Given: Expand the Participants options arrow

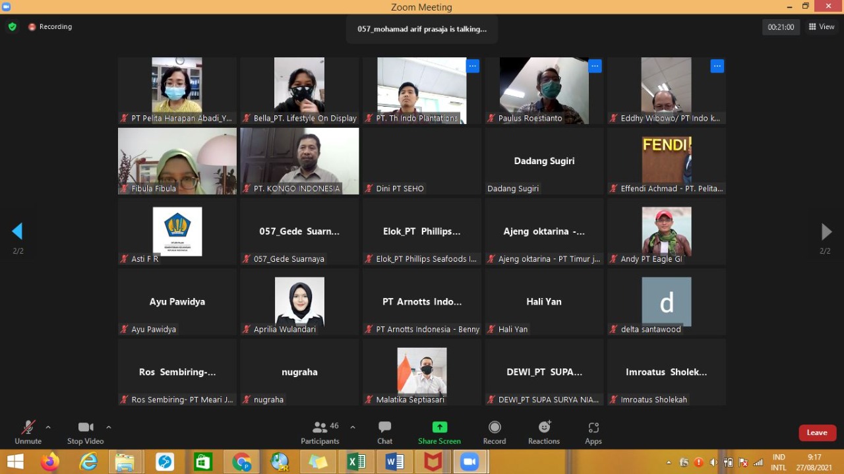Looking at the screenshot, I should (x=353, y=427).
